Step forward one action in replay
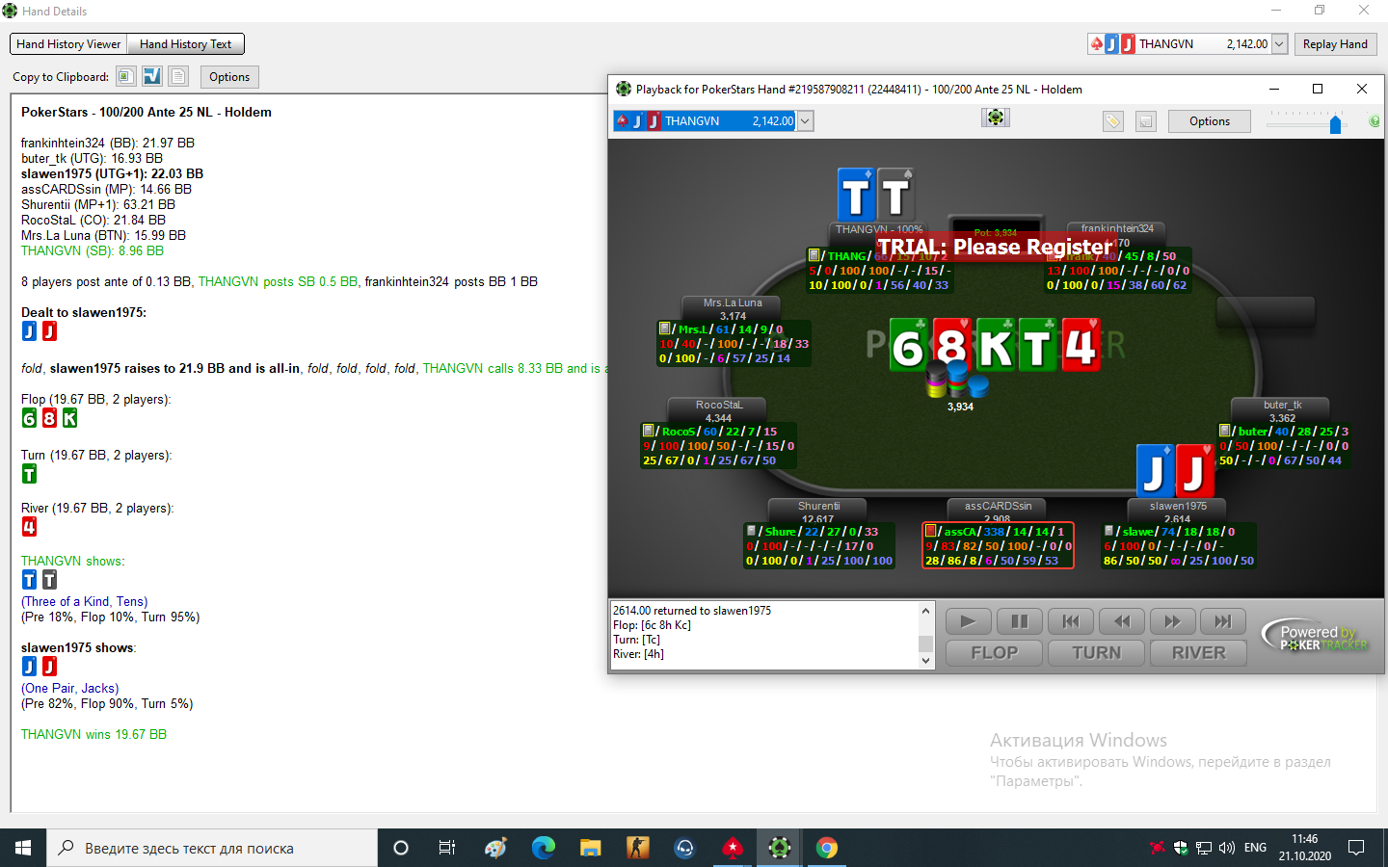The image size is (1388, 867). (1173, 621)
